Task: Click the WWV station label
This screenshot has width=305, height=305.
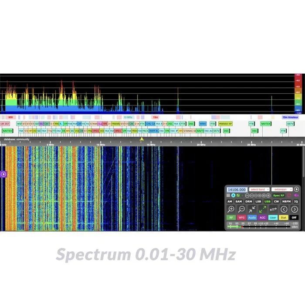Action: tap(203, 124)
